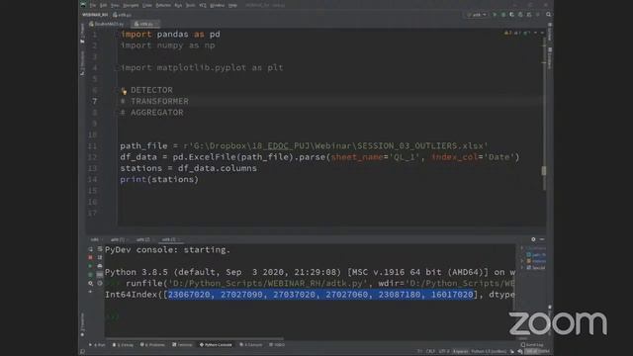Click the green Execute icon in console toolbar
Screen dimensions: 633x356
click(x=90, y=266)
